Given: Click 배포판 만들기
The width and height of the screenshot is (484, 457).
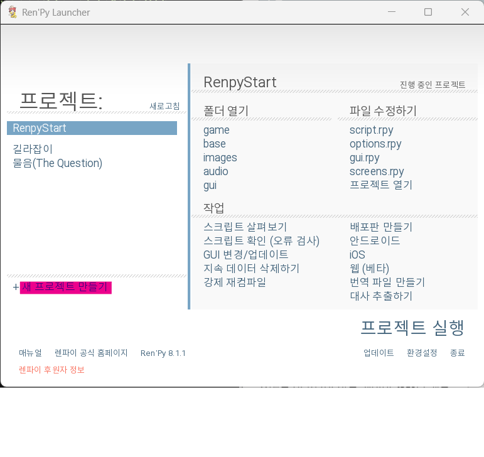Looking at the screenshot, I should [x=381, y=227].
